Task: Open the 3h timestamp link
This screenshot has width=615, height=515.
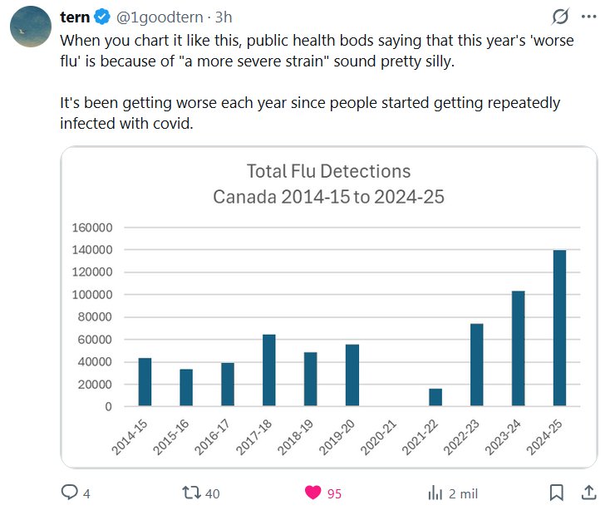Action: point(224,17)
